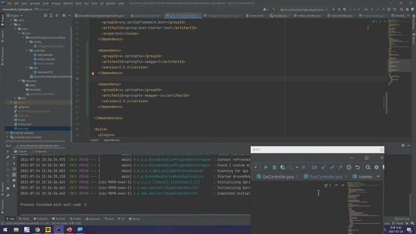Collapse the config folder in project tree

pyautogui.click(x=27, y=42)
